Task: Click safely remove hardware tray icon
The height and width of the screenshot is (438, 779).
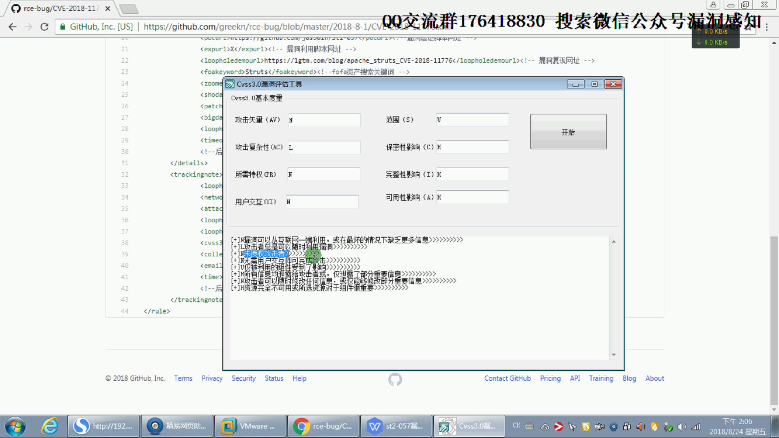Action: coord(668,427)
